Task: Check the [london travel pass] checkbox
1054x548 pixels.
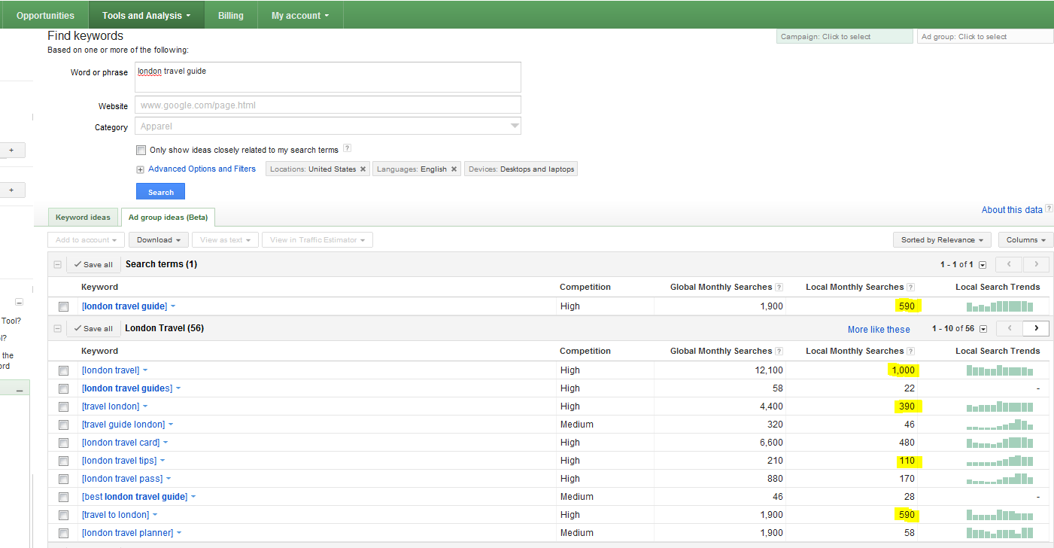Action: pos(64,479)
